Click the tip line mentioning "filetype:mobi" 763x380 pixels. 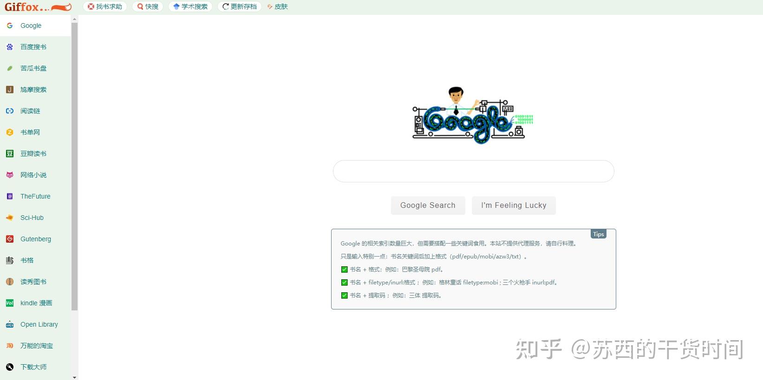(450, 282)
